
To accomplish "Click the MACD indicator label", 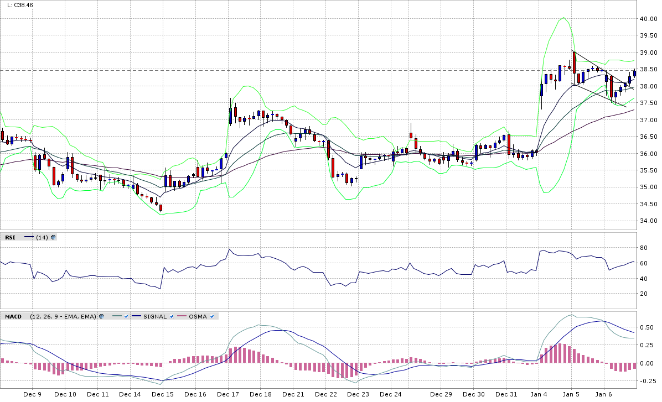I will coord(13,316).
